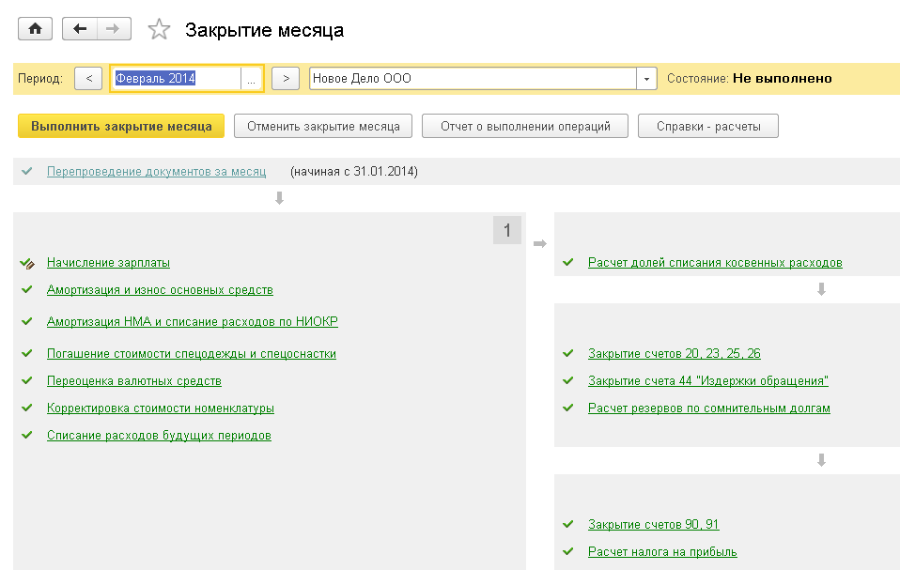
Task: Open 'Отчет о выполнении операций'
Action: tap(525, 126)
